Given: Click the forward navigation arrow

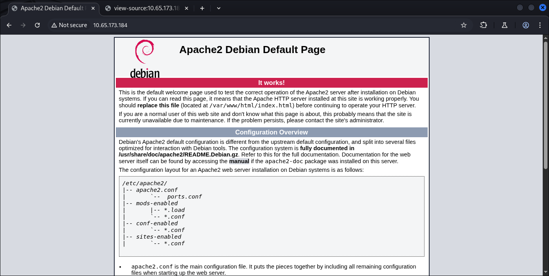Looking at the screenshot, I should coord(23,25).
